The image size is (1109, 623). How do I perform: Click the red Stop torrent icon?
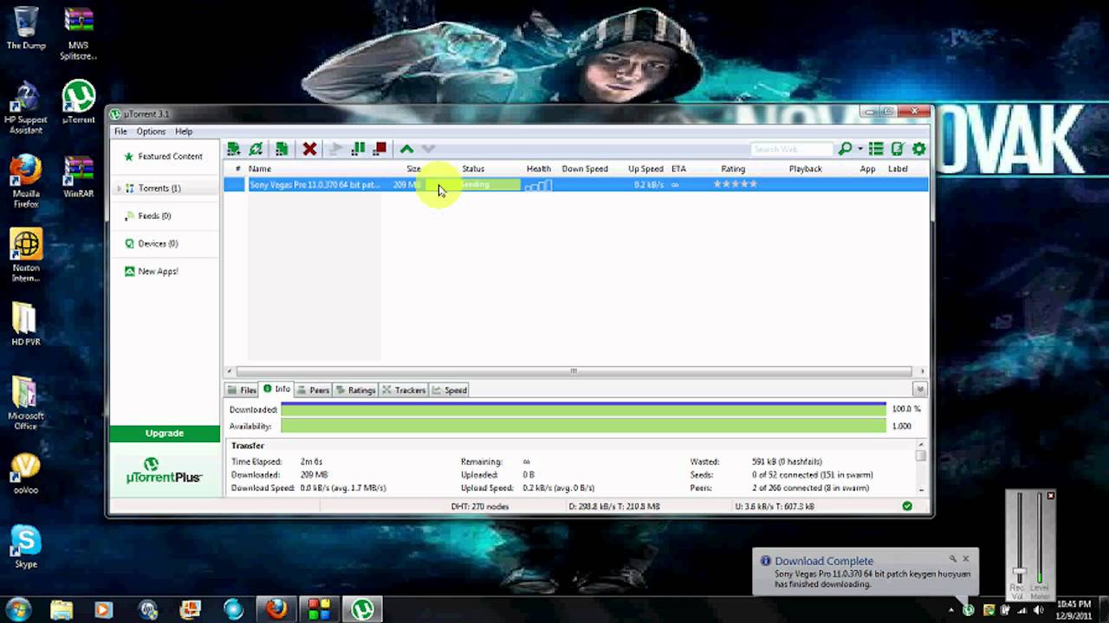click(379, 149)
